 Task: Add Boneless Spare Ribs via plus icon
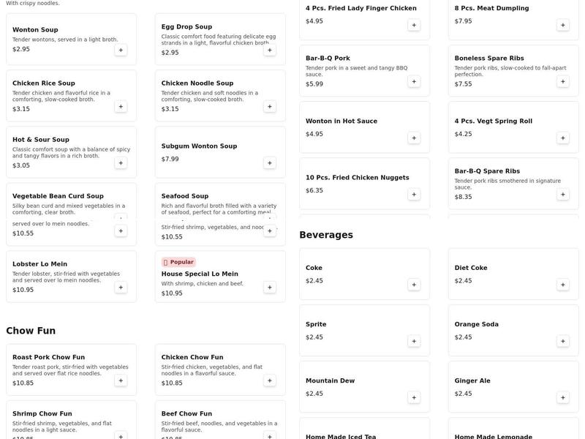pos(563,82)
